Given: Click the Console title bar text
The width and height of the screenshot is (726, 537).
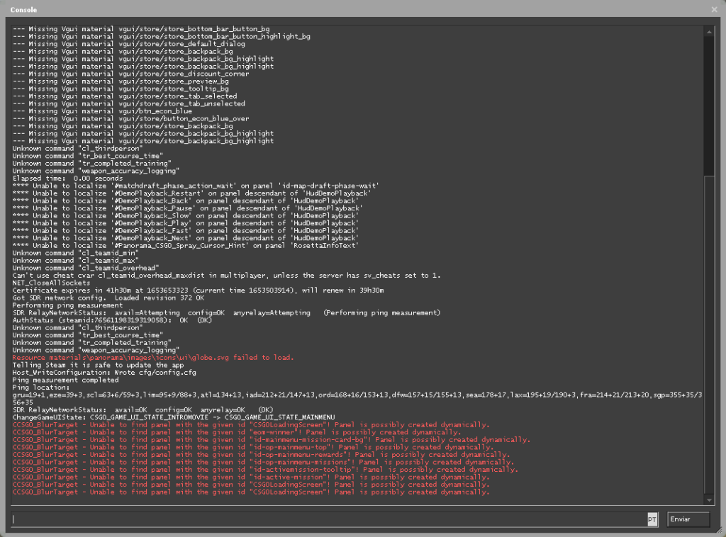Looking at the screenshot, I should pos(23,9).
